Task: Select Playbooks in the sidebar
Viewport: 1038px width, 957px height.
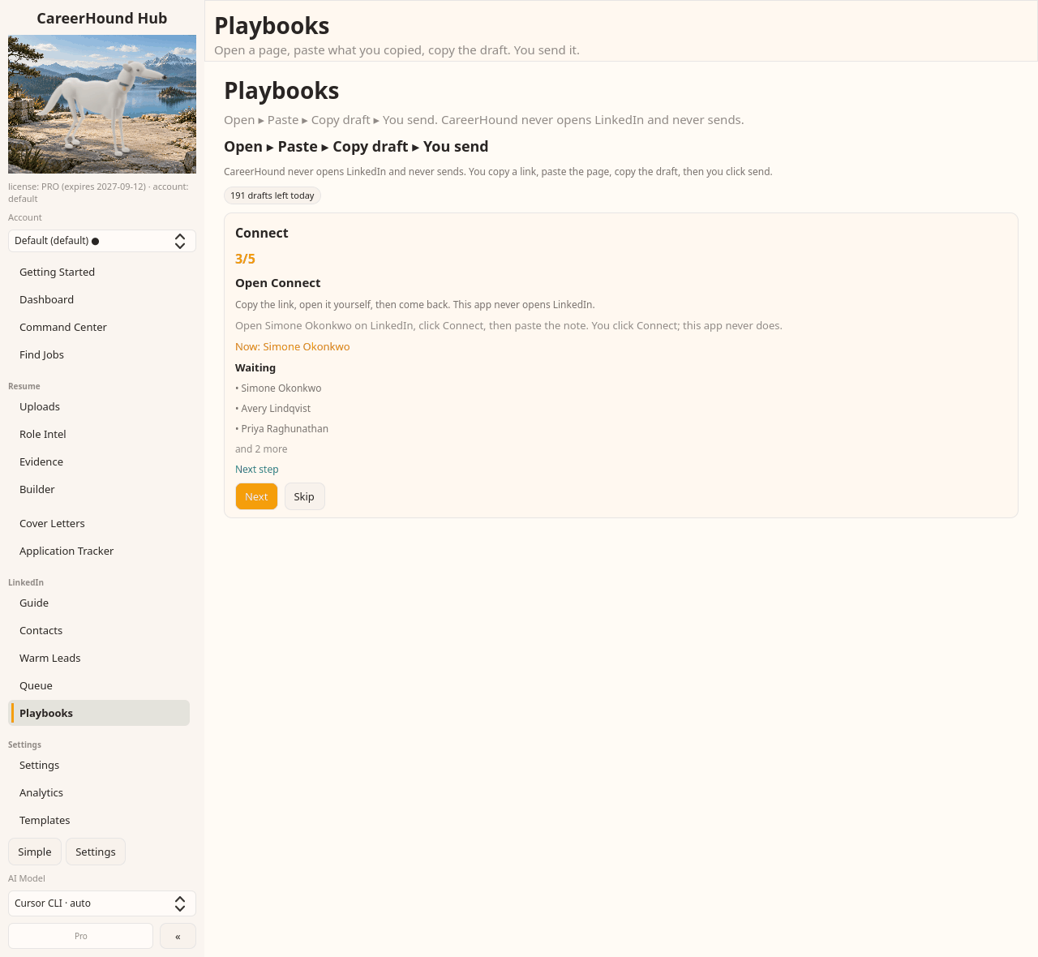Action: tap(99, 713)
